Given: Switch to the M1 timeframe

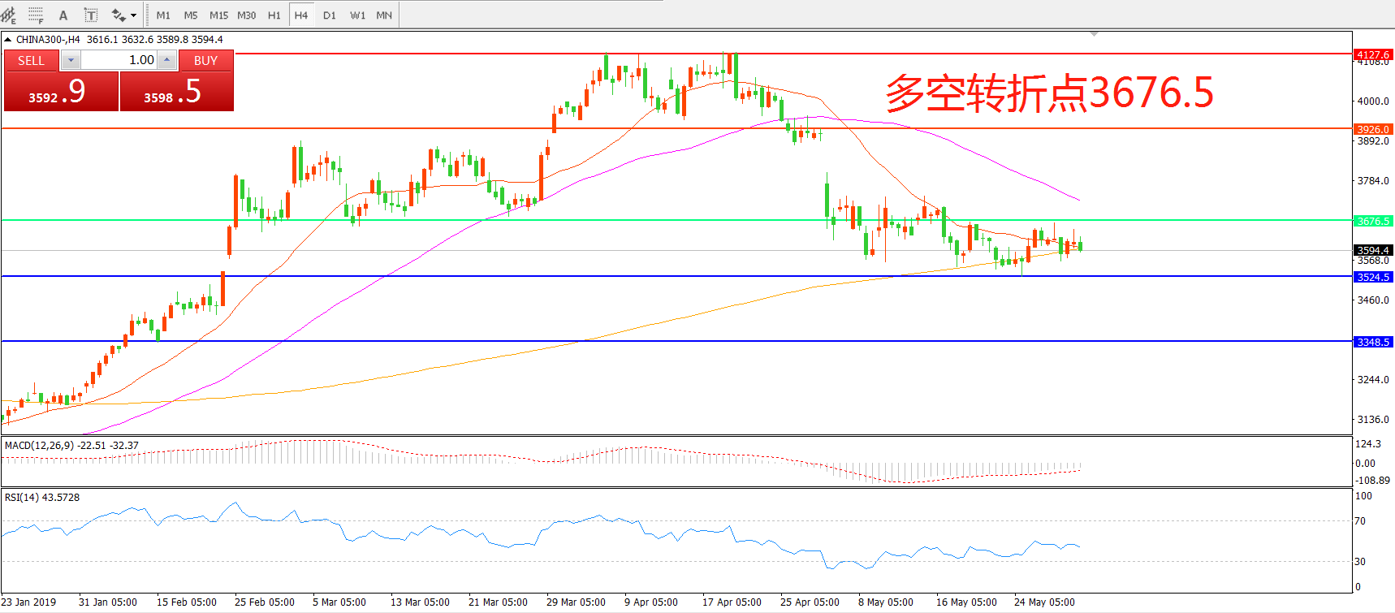Looking at the screenshot, I should click(x=163, y=15).
